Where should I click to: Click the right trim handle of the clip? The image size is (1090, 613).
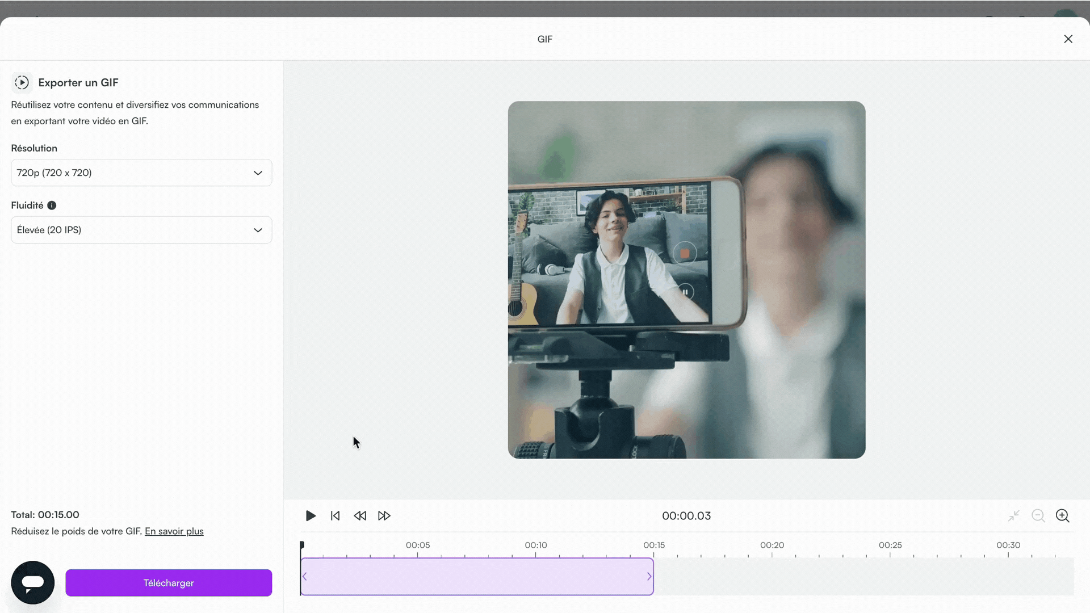(x=649, y=577)
